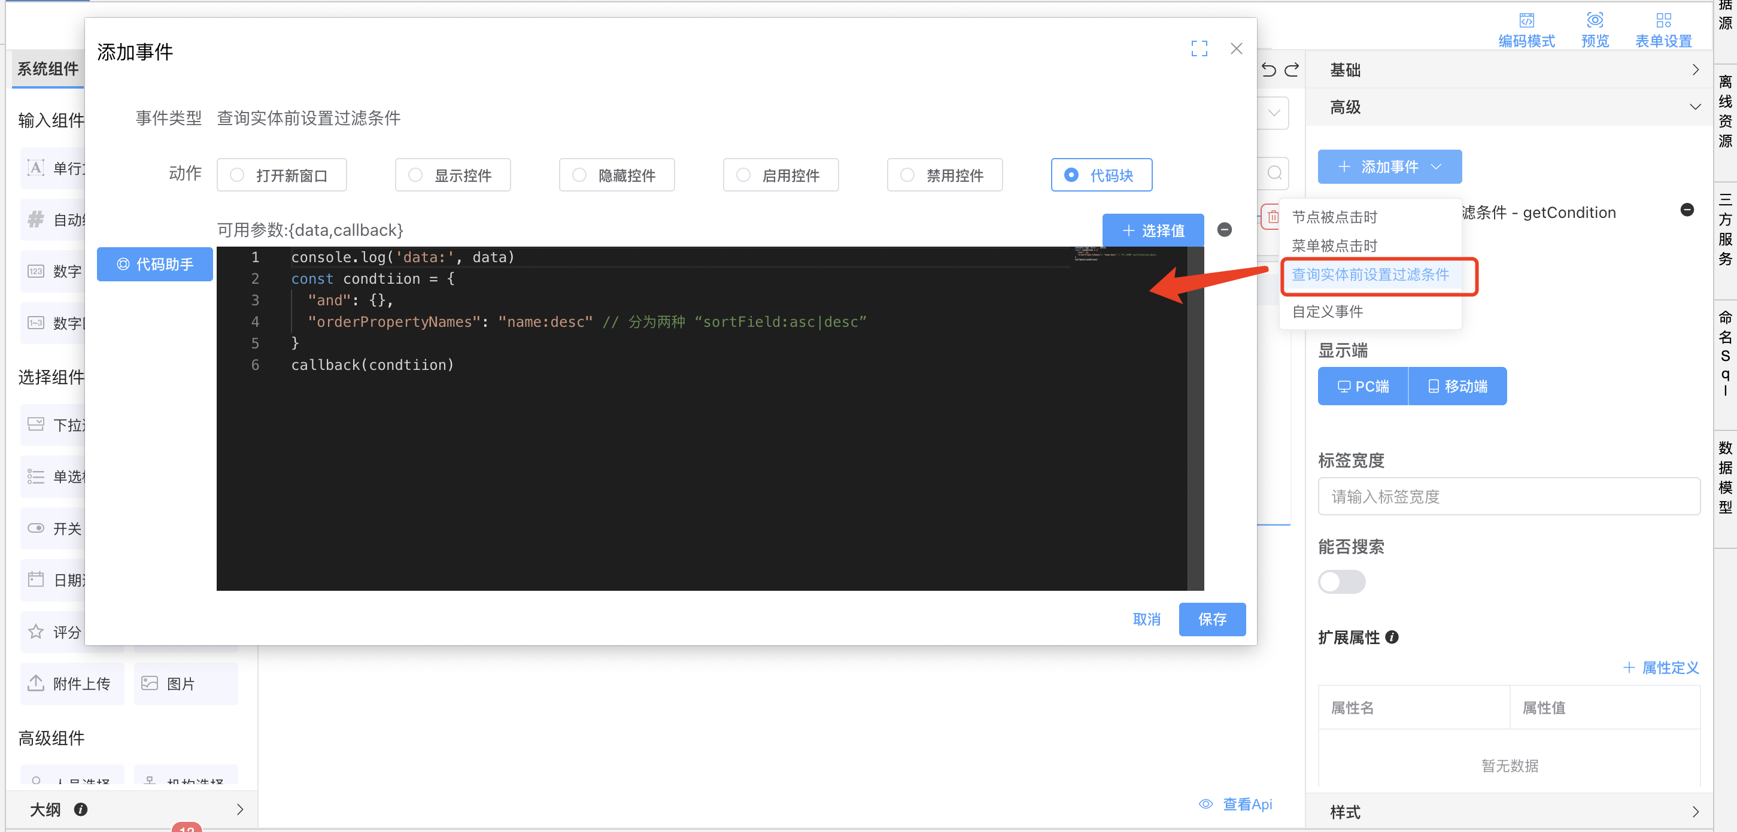This screenshot has height=832, width=1737.
Task: Choose 节点被点击时 menu entry
Action: 1334,217
